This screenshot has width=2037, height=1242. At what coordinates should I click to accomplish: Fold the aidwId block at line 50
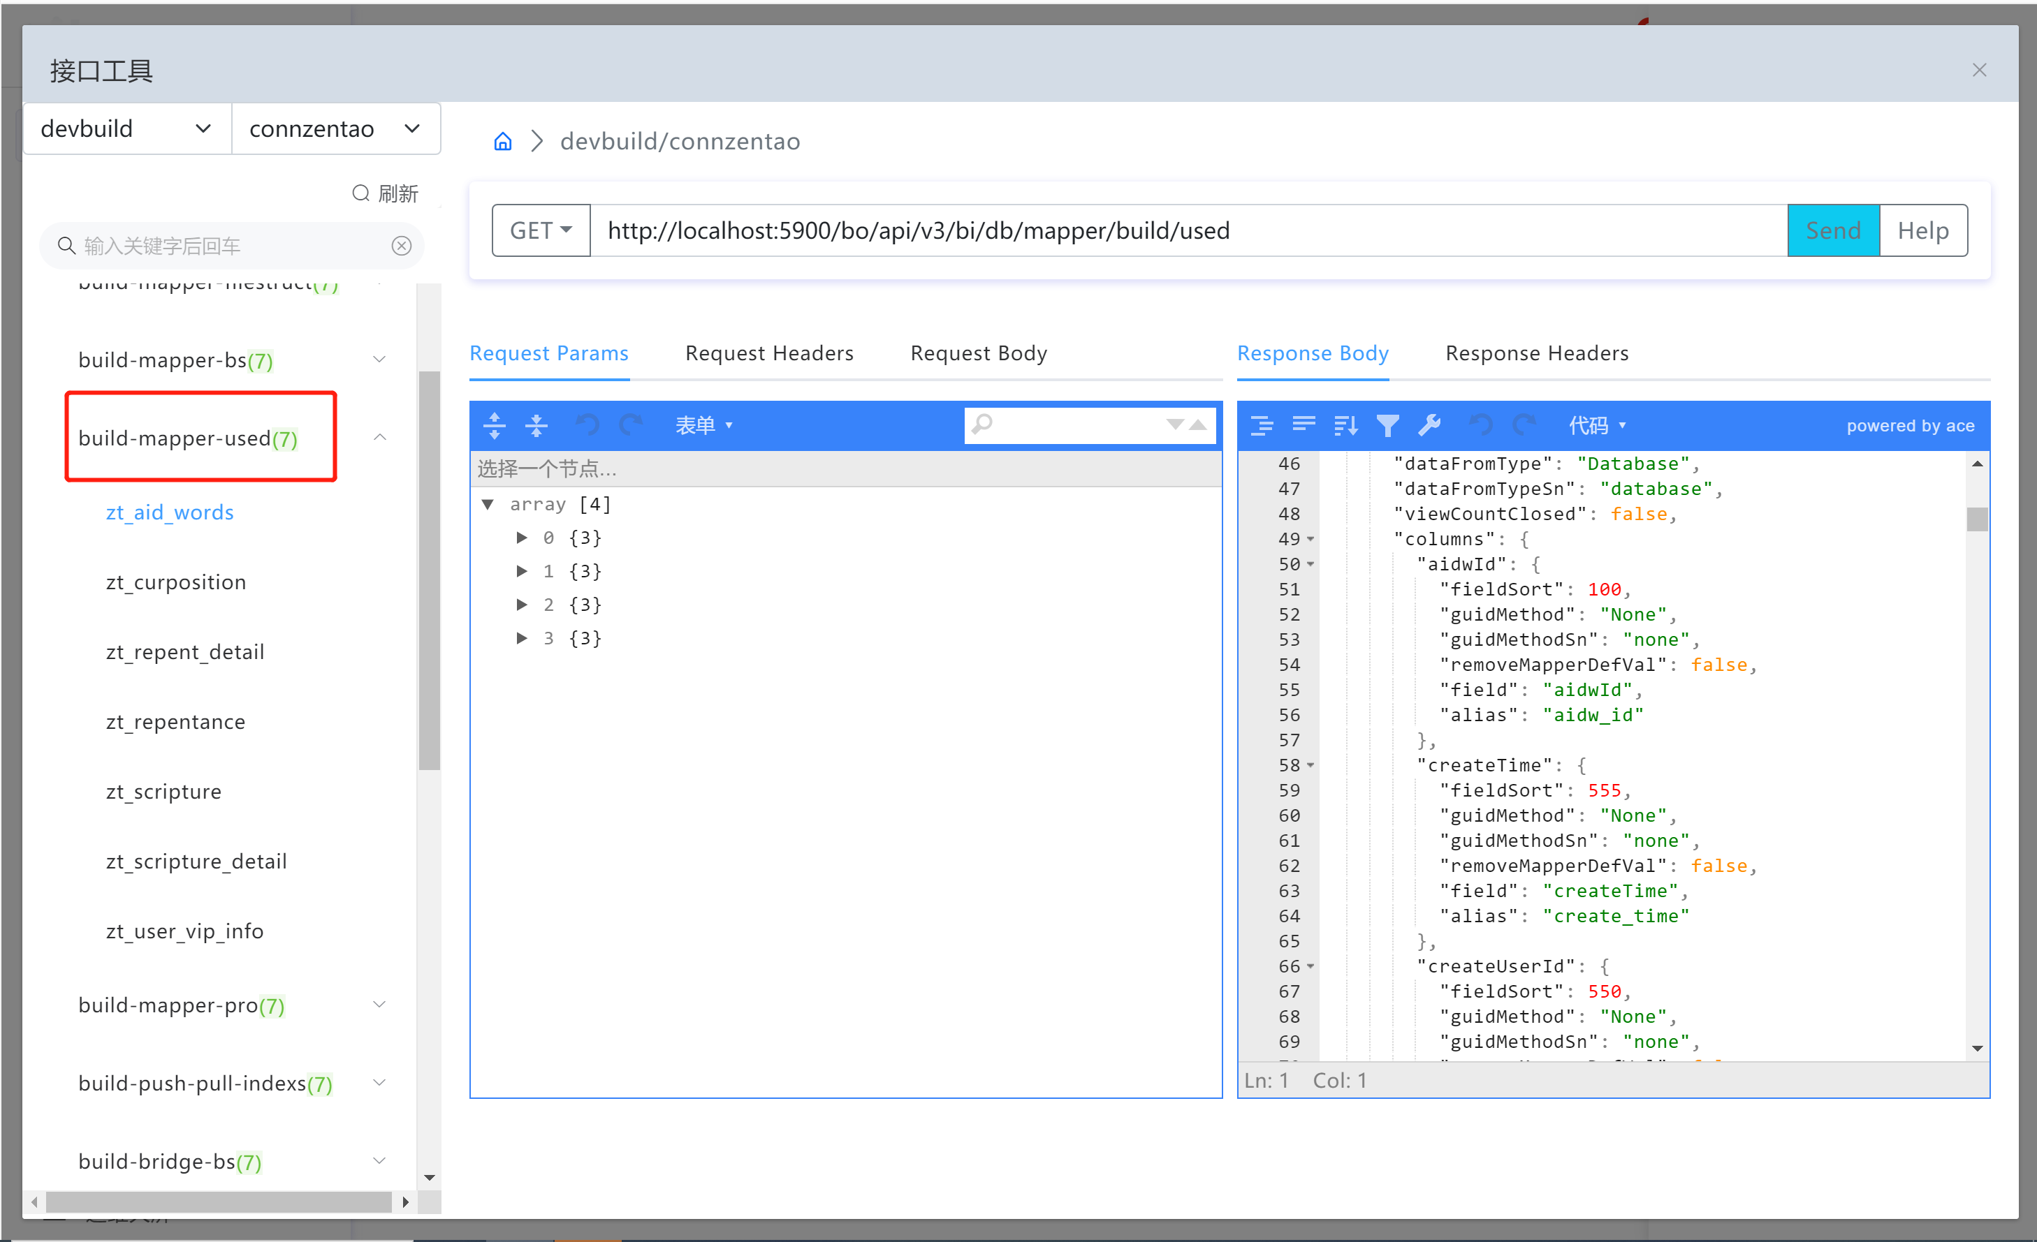point(1310,564)
